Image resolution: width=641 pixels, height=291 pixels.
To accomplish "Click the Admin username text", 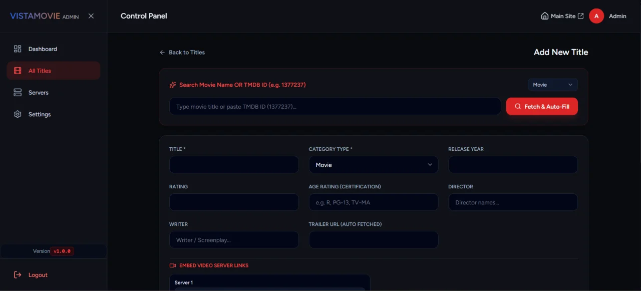I will 617,16.
